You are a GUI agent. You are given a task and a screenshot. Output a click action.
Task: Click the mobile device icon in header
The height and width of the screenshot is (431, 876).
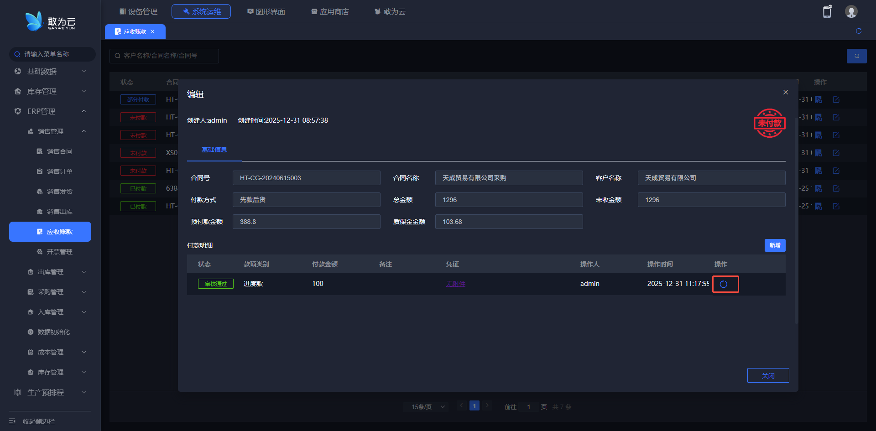click(827, 12)
